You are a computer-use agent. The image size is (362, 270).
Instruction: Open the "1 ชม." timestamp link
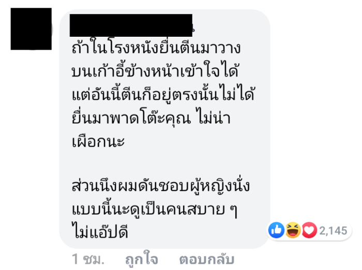tap(88, 259)
